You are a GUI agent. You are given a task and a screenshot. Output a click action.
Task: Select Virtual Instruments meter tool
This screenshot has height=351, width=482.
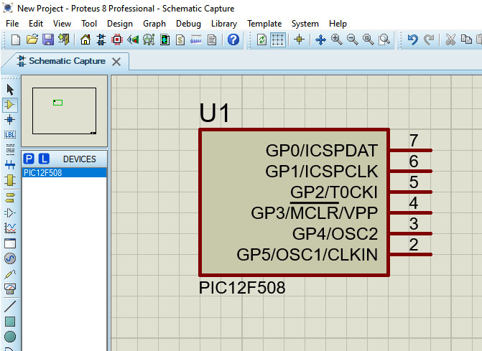[x=10, y=289]
